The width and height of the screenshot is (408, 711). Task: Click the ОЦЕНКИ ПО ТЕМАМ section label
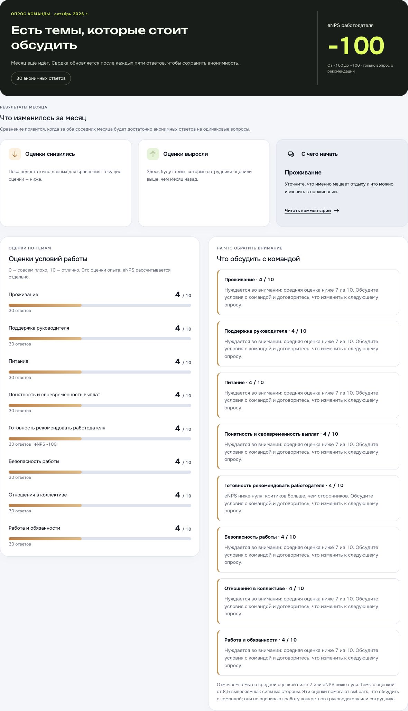[30, 248]
